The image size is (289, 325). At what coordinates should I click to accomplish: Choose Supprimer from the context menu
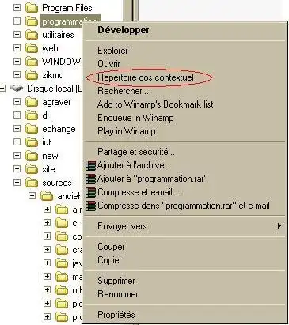coord(184,281)
